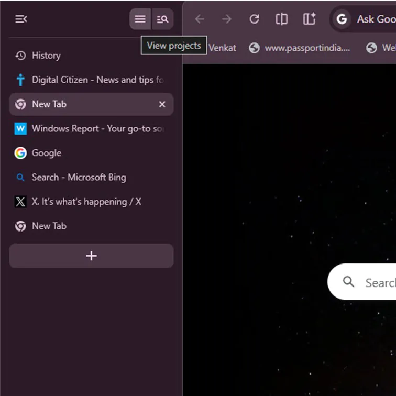
Task: Open the tab search icon
Action: (163, 19)
